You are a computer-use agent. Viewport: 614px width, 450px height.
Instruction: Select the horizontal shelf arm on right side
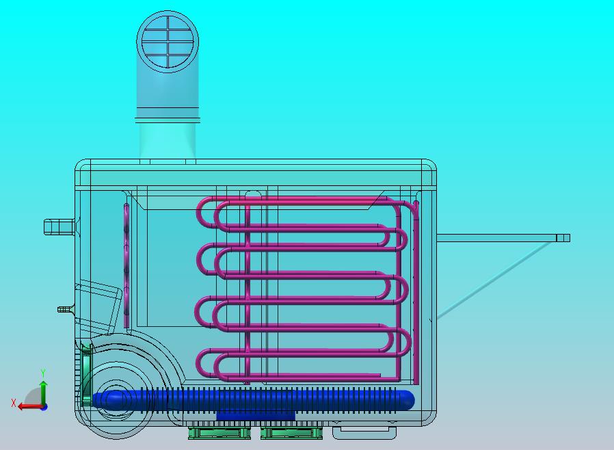tap(503, 238)
